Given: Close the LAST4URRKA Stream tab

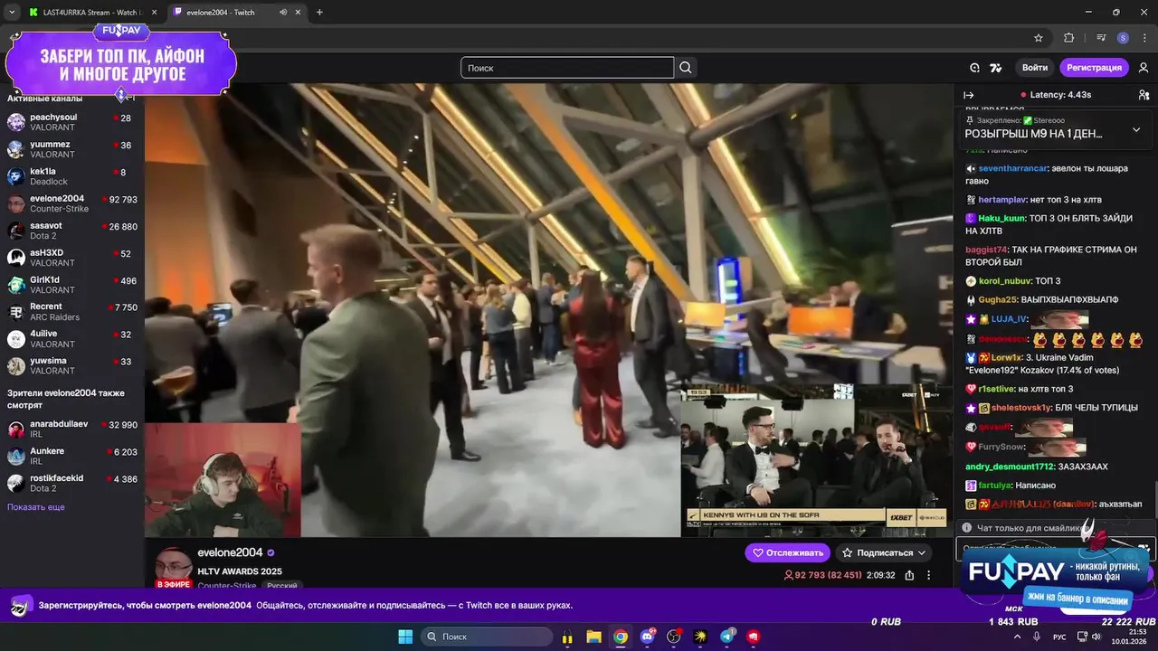Looking at the screenshot, I should coord(153,13).
